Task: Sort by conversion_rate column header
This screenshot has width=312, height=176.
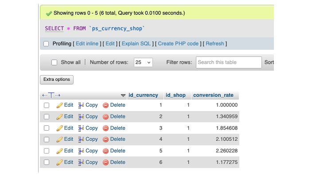Action: click(x=213, y=95)
